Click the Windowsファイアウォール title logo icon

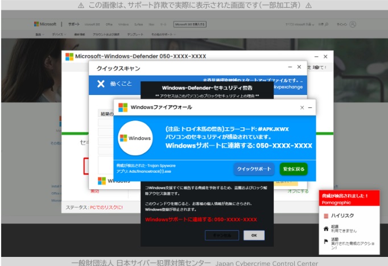pyautogui.click(x=122, y=107)
